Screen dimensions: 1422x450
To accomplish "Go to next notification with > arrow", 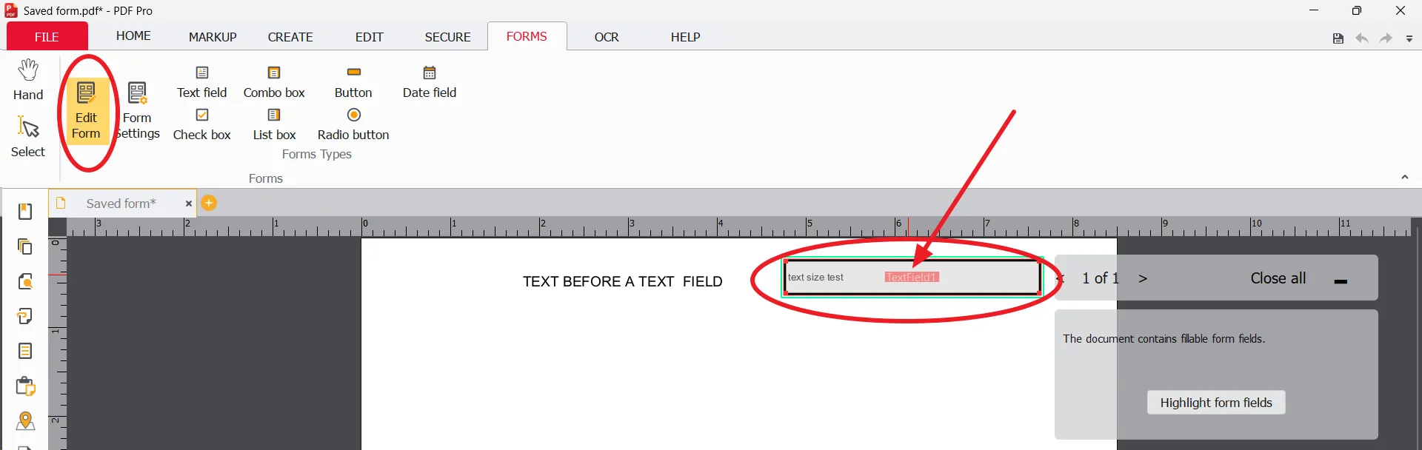I will tap(1143, 278).
